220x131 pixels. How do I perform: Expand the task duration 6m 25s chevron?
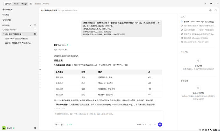pos(68,50)
